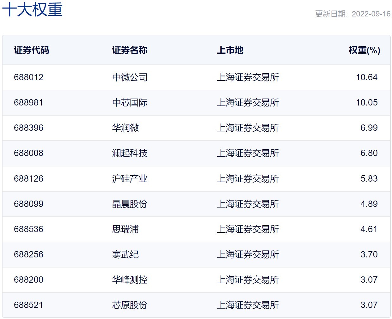This screenshot has height=319, width=392.
Task: Select security code 688981
Action: (28, 103)
